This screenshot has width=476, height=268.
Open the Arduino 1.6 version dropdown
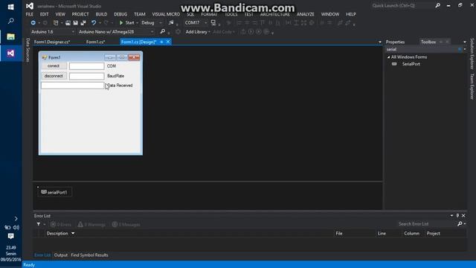tap(73, 31)
